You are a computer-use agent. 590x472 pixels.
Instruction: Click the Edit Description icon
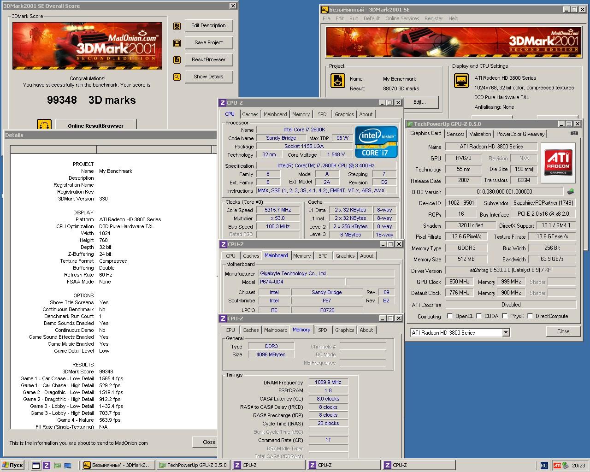[177, 26]
